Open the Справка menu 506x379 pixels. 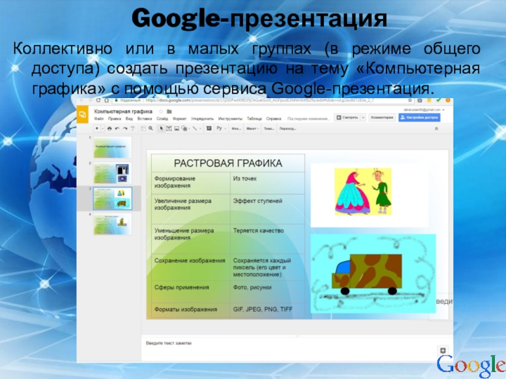pyautogui.click(x=274, y=119)
